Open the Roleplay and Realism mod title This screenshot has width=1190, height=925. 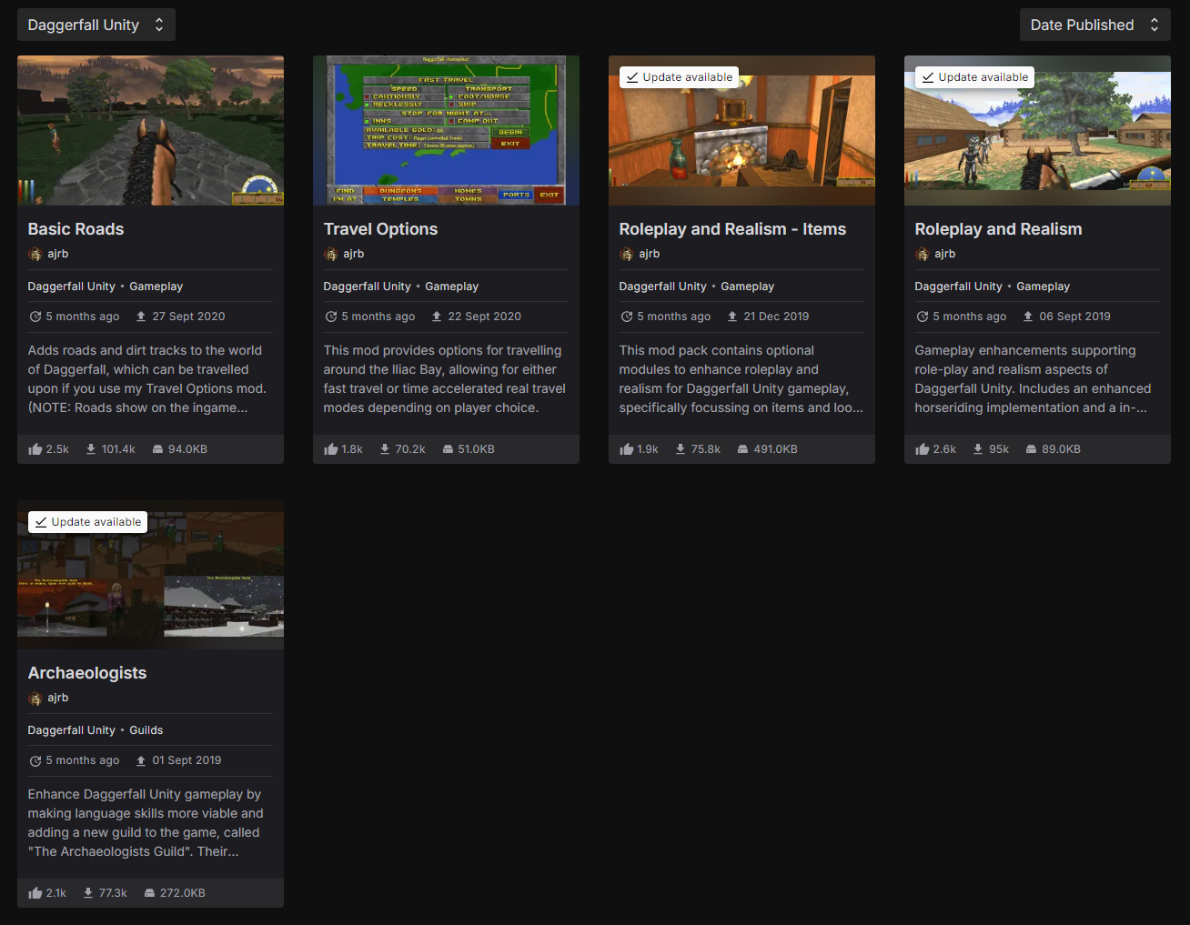tap(998, 229)
